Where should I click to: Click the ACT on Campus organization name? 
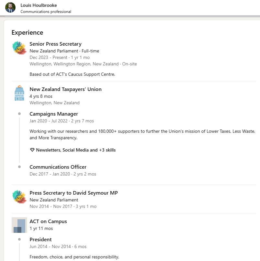[x=48, y=221]
